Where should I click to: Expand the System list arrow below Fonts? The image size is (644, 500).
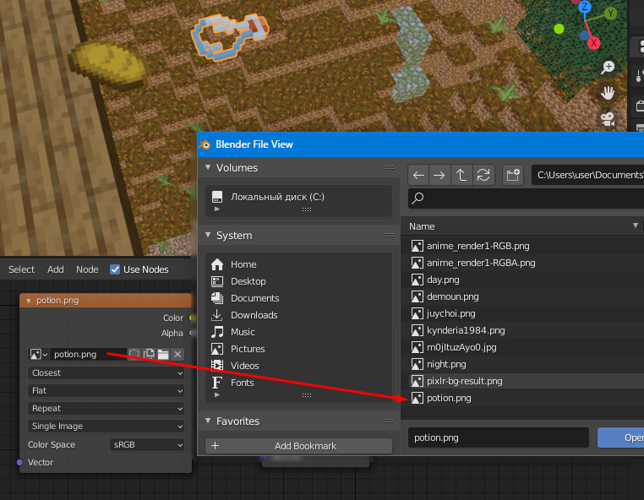click(217, 394)
